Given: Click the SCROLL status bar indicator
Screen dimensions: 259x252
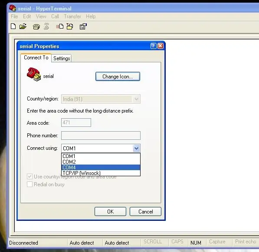Looking at the screenshot, I should click(153, 242).
